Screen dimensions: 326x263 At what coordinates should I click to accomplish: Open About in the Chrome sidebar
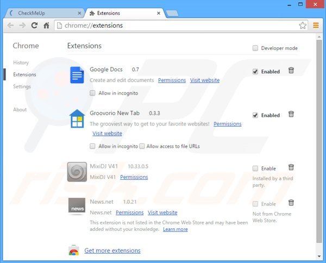20,110
